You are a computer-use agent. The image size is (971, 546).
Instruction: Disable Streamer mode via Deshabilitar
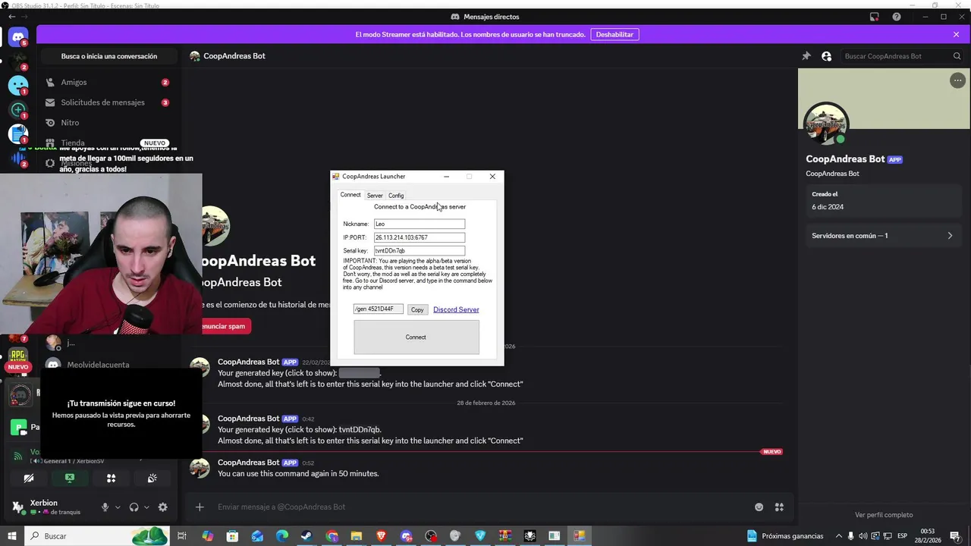pyautogui.click(x=614, y=34)
